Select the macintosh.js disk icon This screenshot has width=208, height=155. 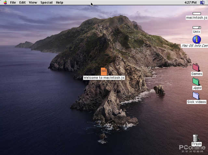click(x=197, y=14)
